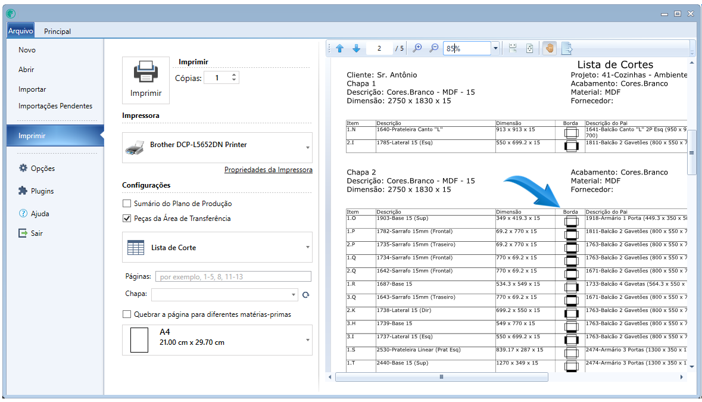Screen dimensions: 702x402
Task: Open the zoom percentage dropdown arrow
Action: pyautogui.click(x=495, y=48)
